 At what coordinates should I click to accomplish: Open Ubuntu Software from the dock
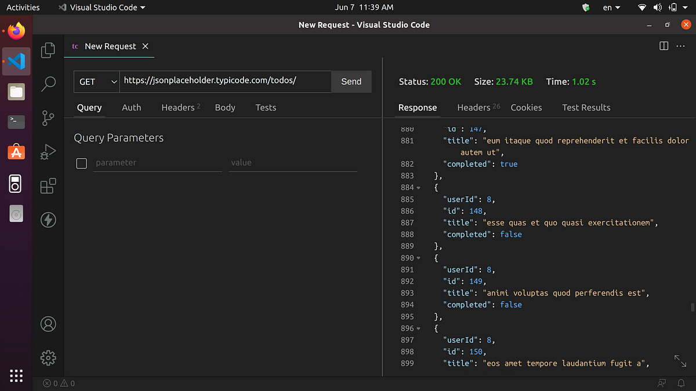point(16,152)
